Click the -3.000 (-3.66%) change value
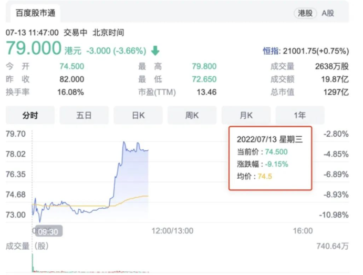 [x=116, y=51]
